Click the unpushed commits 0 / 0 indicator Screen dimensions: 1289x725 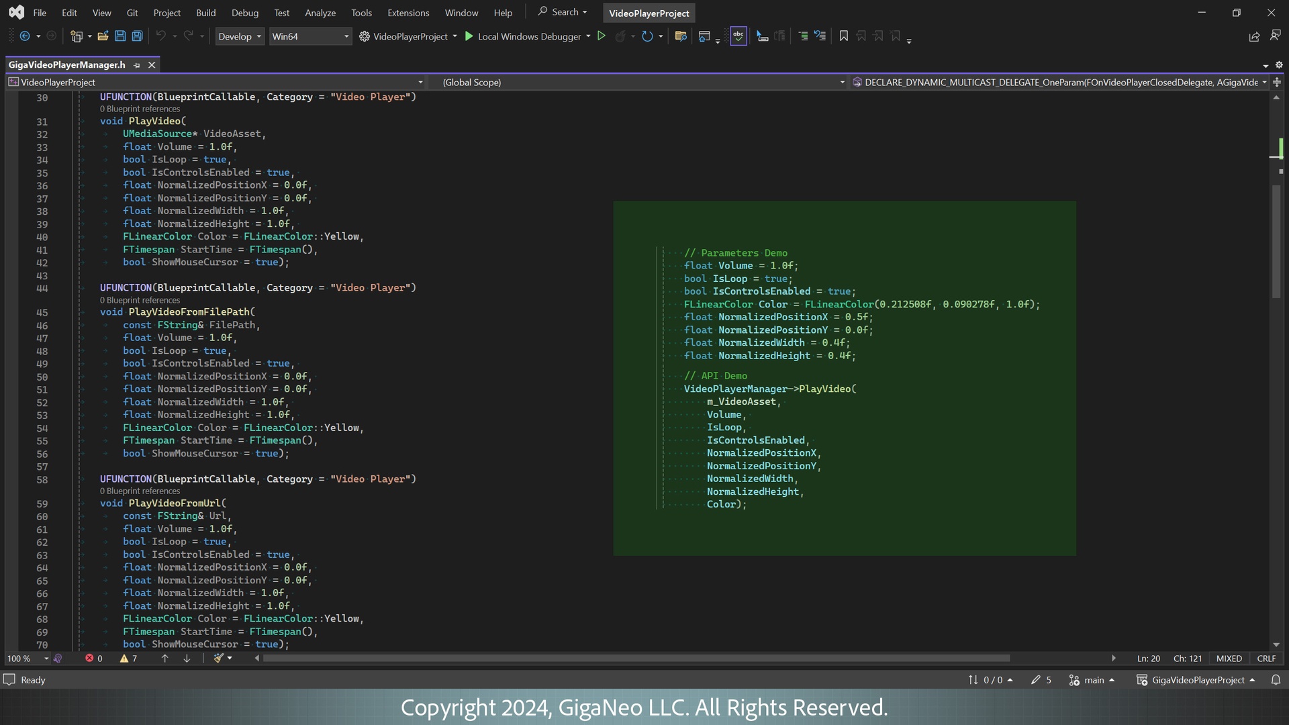point(990,680)
